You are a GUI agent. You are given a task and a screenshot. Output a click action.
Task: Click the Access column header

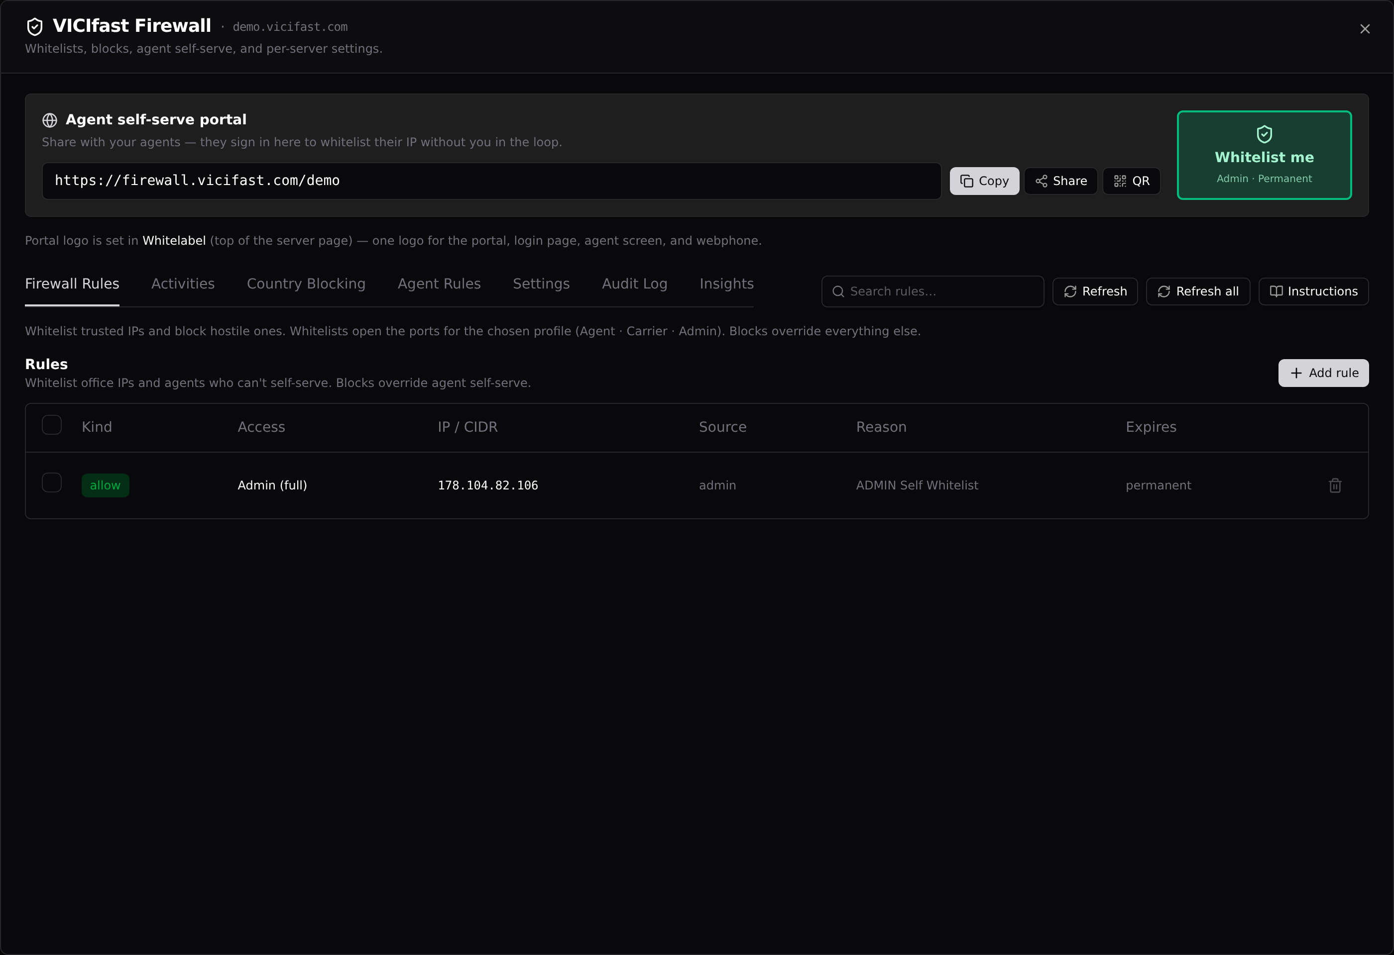[x=261, y=427]
